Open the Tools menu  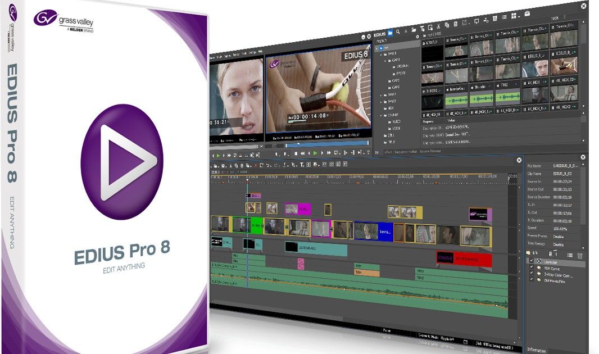coord(244,53)
